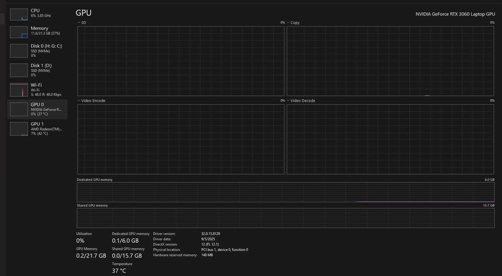Screen dimensions: 502x276
Task: Click the Shared GPU memory graph
Action: click(x=286, y=218)
